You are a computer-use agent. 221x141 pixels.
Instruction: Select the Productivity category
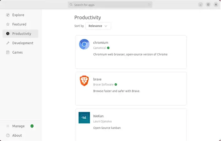[x=20, y=34]
